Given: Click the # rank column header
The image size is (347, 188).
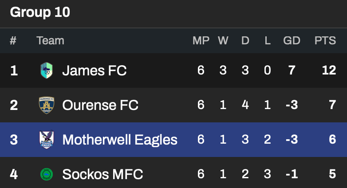Looking at the screenshot, I should (x=13, y=41).
